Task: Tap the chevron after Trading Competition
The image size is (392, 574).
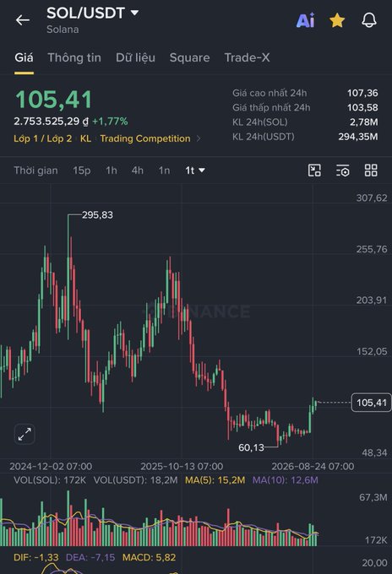Action: pyautogui.click(x=199, y=138)
